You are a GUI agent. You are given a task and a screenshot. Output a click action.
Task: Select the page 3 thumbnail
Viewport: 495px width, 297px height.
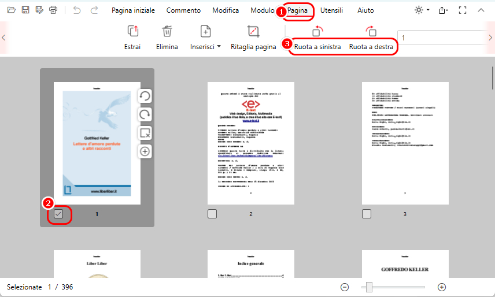tap(405, 143)
